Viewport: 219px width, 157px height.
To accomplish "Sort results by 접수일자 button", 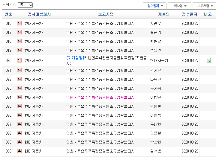I will [x=154, y=6].
